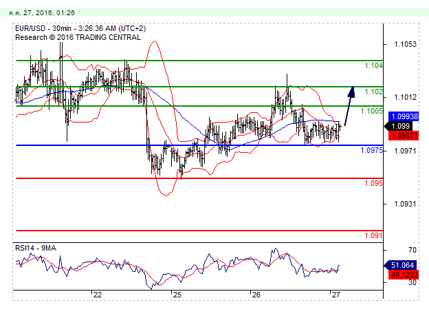Image resolution: width=429 pixels, height=327 pixels.
Task: Click the 'RSI14 - 9MA' indicator label
Action: 36,248
